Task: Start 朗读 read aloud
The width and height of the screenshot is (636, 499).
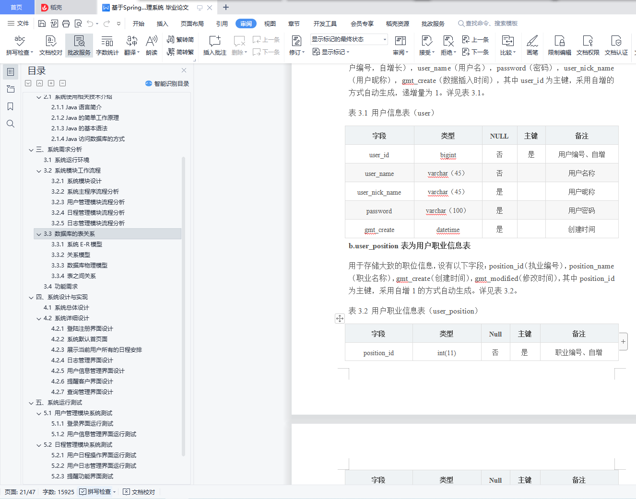Action: point(152,46)
